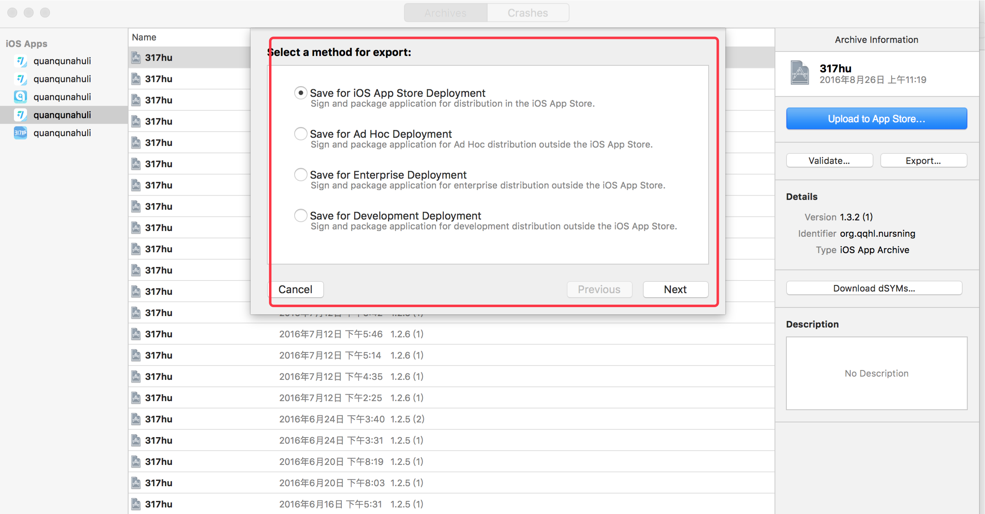
Task: Click archive icon of row dated 下午4:35
Action: (136, 377)
